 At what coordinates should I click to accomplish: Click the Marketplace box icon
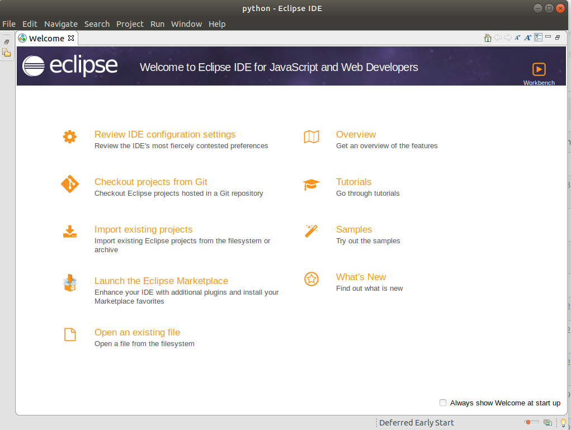69,283
